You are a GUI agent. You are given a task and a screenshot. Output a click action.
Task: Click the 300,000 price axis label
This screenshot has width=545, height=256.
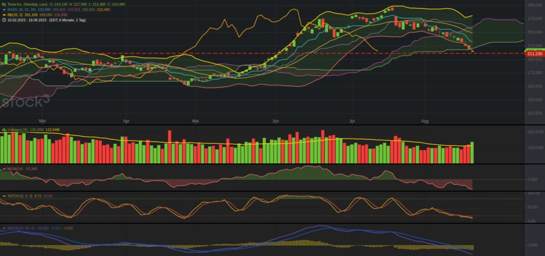535,5
